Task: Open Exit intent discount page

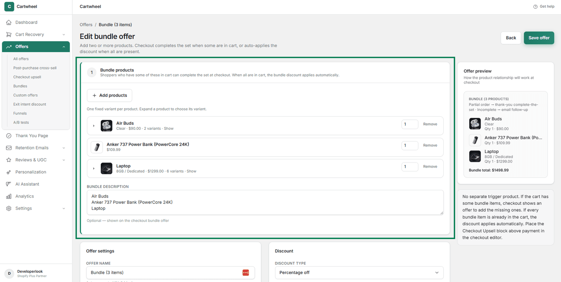Action: tap(30, 104)
